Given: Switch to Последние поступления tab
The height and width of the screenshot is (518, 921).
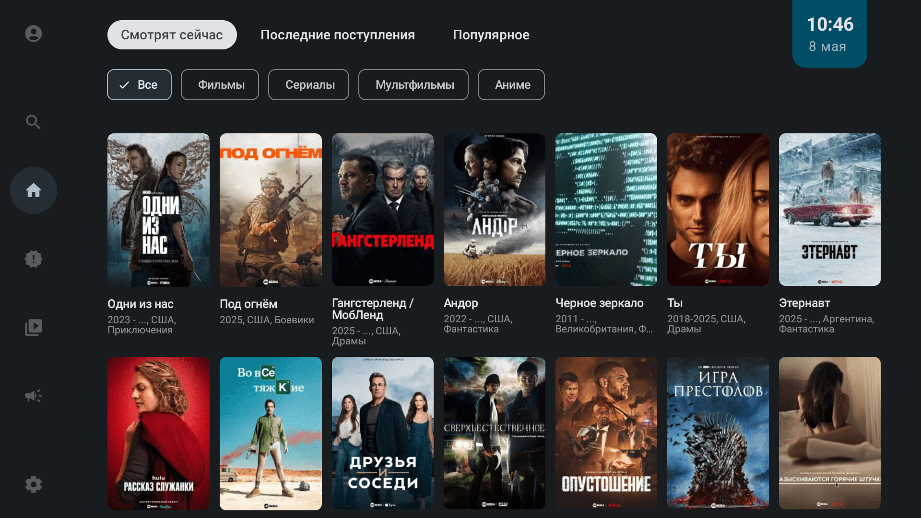Looking at the screenshot, I should pos(338,35).
